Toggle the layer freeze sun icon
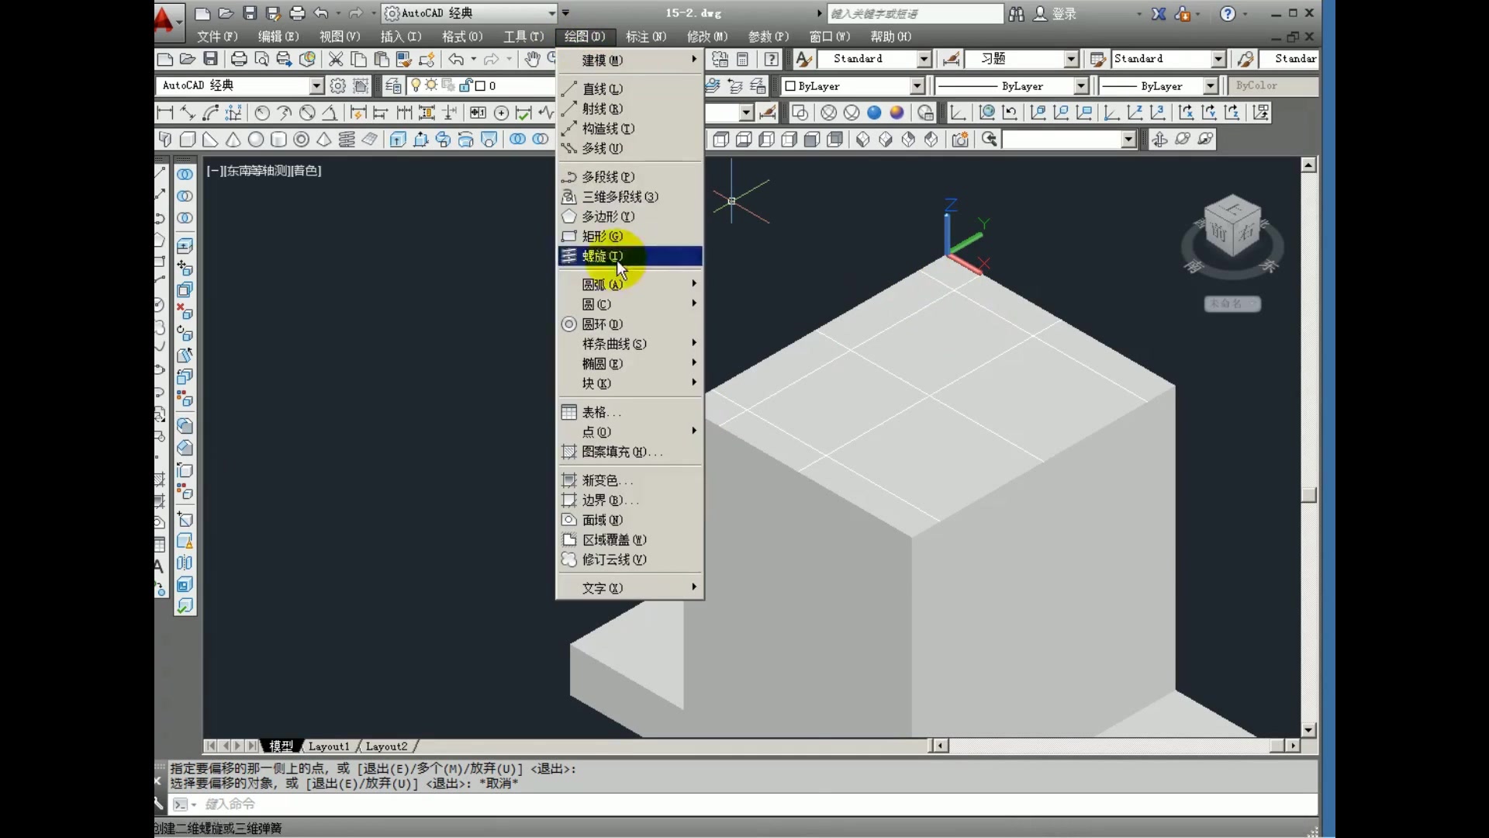The height and width of the screenshot is (838, 1489). coord(432,85)
